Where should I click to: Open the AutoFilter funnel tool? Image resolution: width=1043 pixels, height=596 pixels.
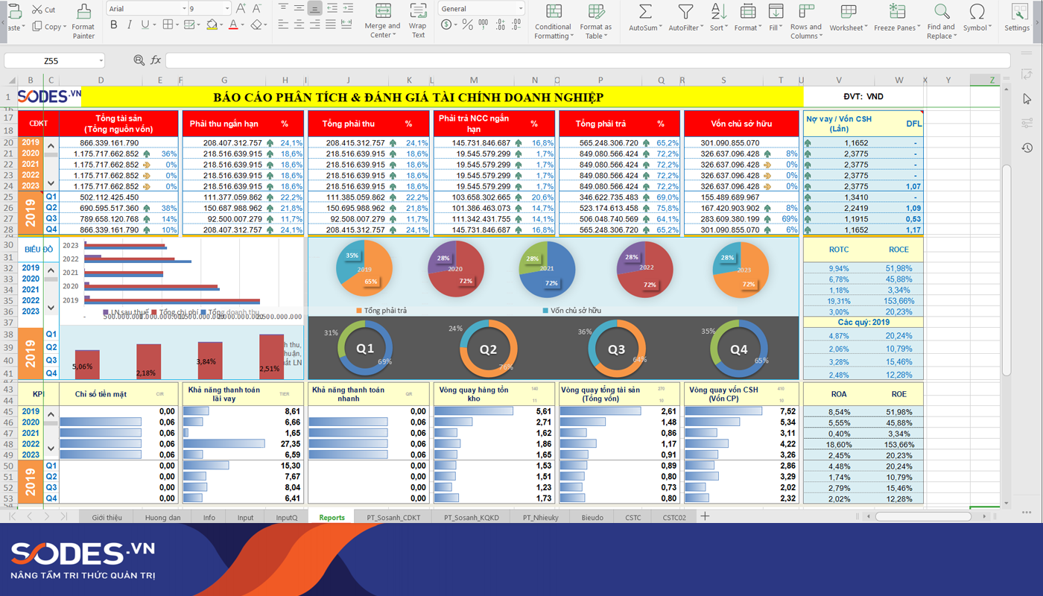[684, 13]
